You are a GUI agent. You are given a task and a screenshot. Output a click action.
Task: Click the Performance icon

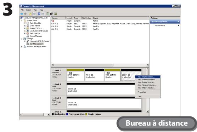point(28,34)
